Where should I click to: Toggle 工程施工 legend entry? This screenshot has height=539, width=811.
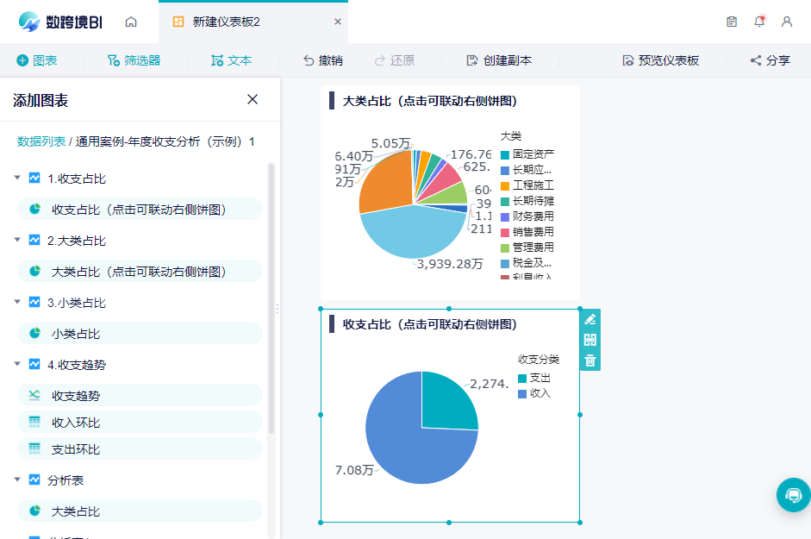[527, 185]
